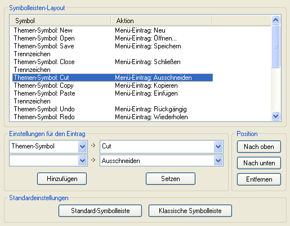290x226 pixels.
Task: Select the Themen-Symbol: Paste row
Action: tap(113, 93)
